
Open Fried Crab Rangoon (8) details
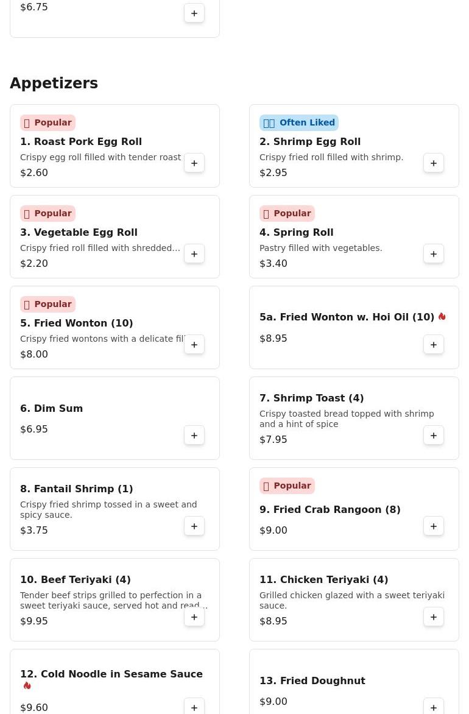pyautogui.click(x=330, y=509)
